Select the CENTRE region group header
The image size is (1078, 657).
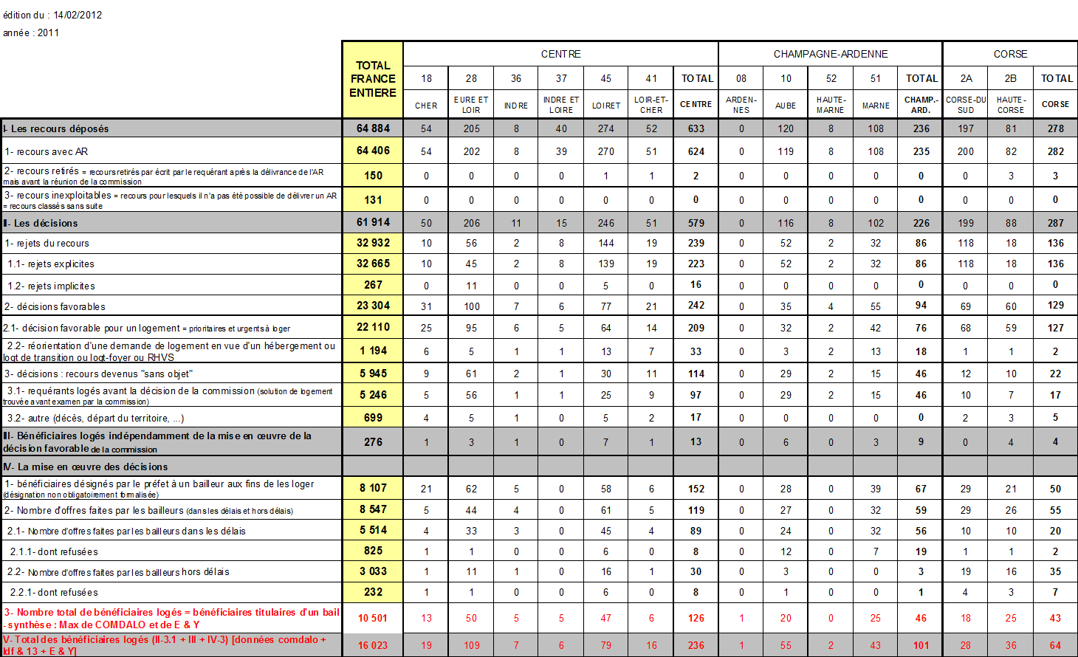tap(560, 54)
